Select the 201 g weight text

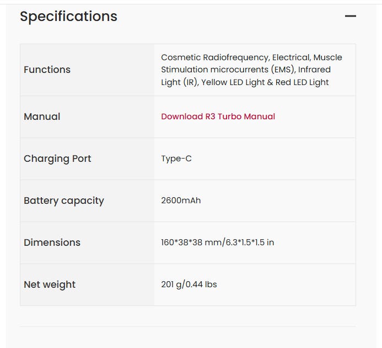(x=172, y=284)
